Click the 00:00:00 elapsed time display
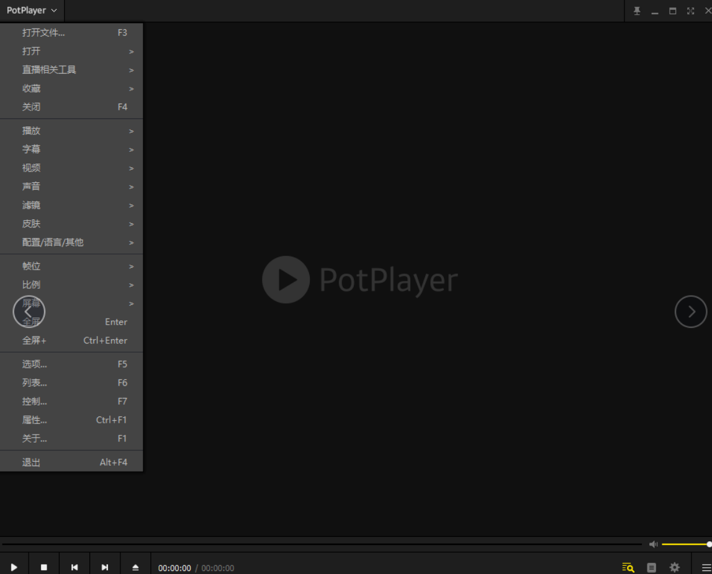712x574 pixels. click(x=174, y=568)
